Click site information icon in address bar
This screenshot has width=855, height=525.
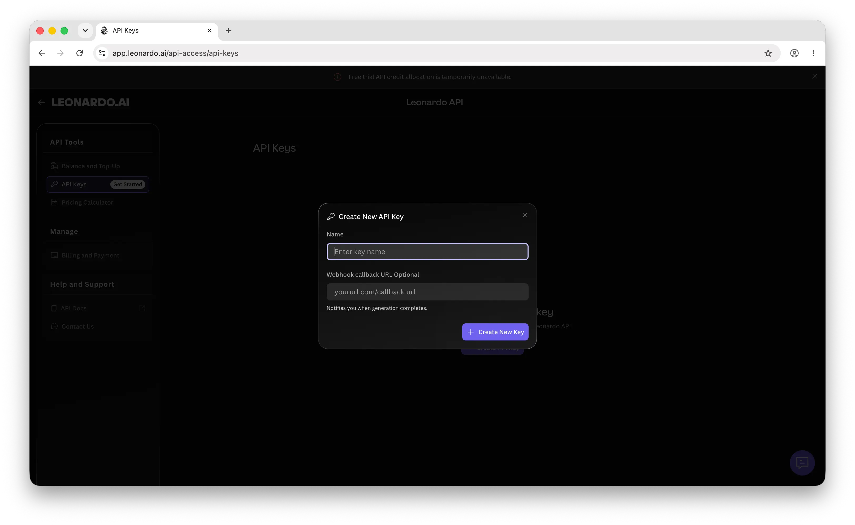102,53
